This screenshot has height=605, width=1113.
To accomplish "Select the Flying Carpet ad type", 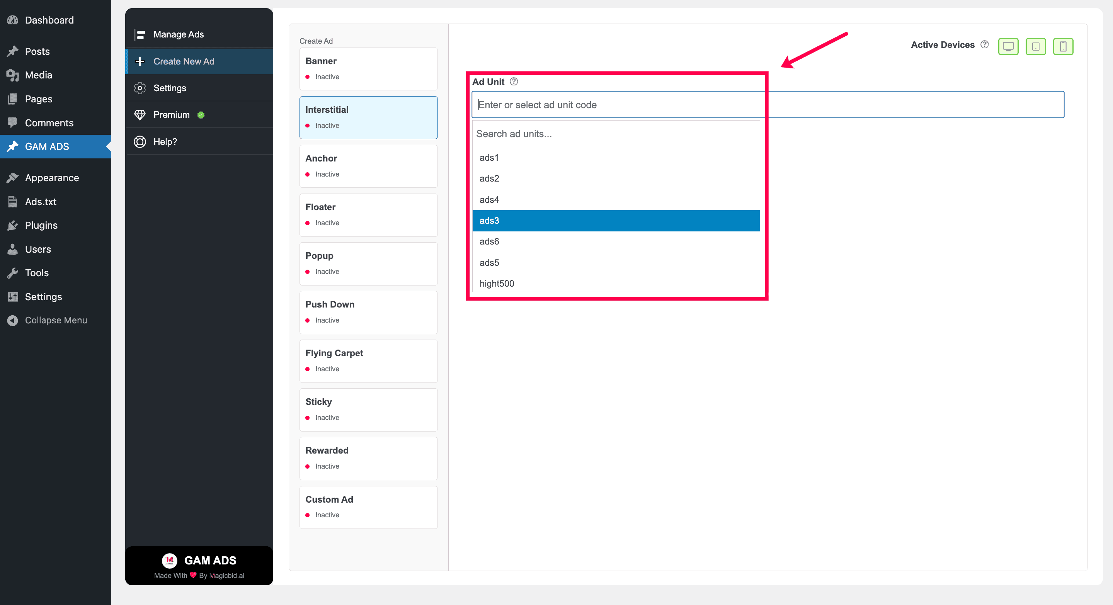I will click(368, 361).
